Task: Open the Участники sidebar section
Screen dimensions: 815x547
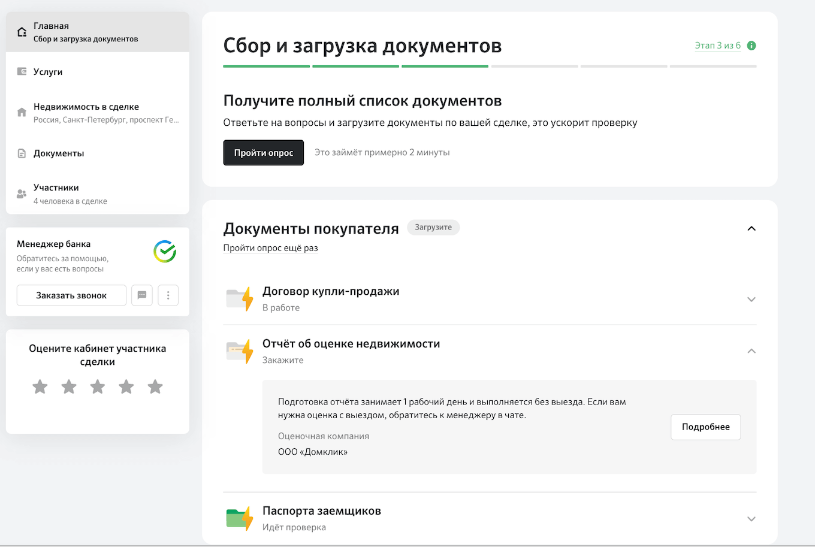Action: (x=98, y=194)
